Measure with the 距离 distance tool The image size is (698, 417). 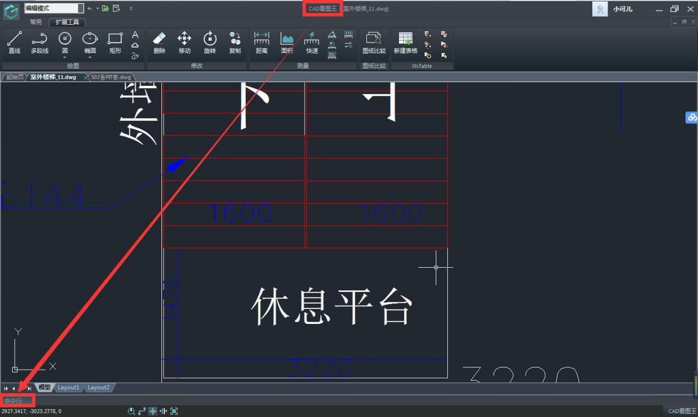point(262,43)
